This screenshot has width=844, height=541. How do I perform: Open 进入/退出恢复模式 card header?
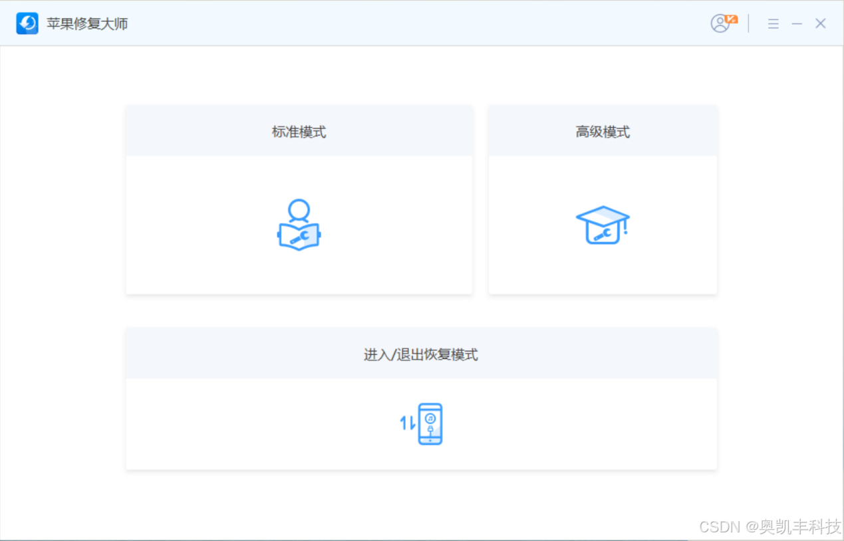[421, 354]
